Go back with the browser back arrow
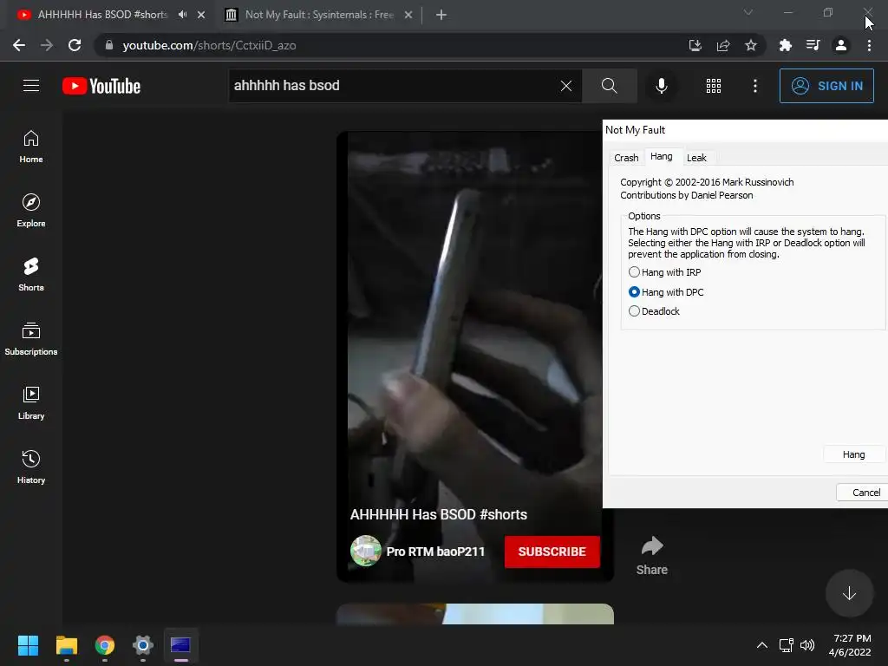The image size is (888, 666). (x=19, y=45)
